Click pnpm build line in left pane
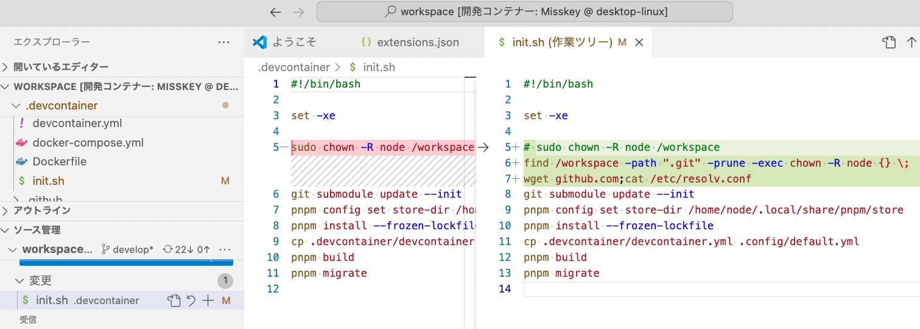 tap(323, 257)
